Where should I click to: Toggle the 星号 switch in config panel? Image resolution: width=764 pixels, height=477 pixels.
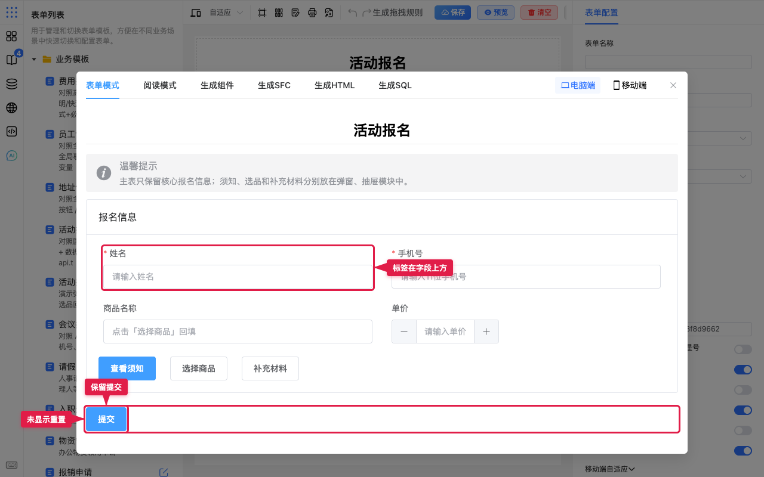tap(743, 349)
